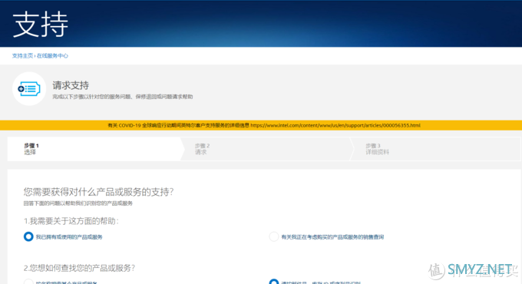This screenshot has width=522, height=284.
Task: Select the 步骤 3 详细资料 step tab
Action: click(x=436, y=149)
